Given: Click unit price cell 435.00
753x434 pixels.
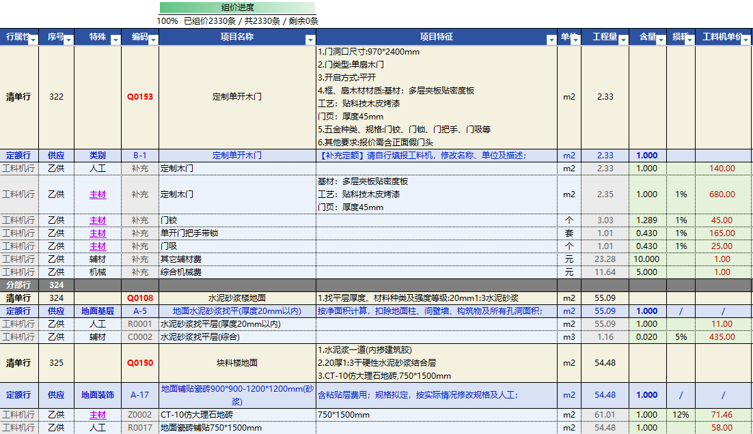Looking at the screenshot, I should (x=722, y=337).
